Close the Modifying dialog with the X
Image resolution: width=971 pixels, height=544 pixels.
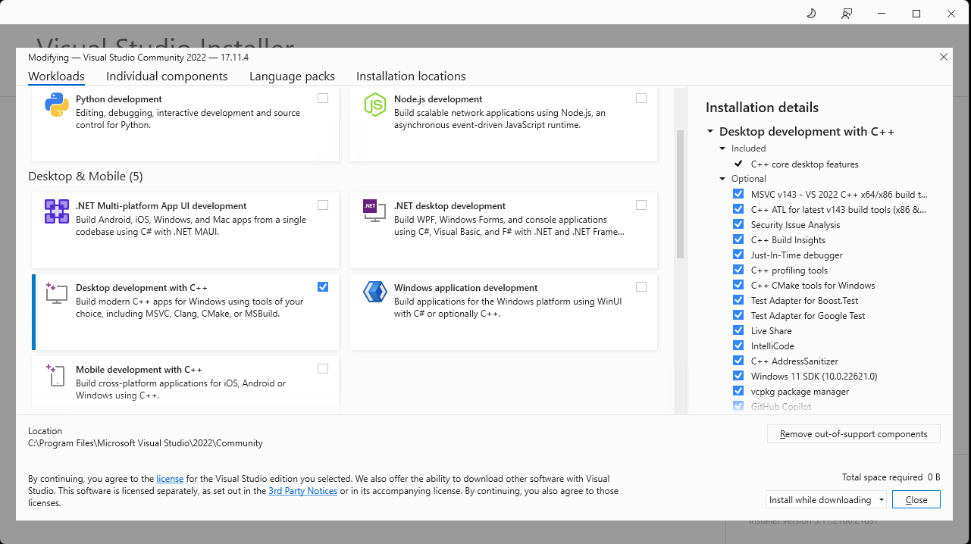[x=944, y=57]
